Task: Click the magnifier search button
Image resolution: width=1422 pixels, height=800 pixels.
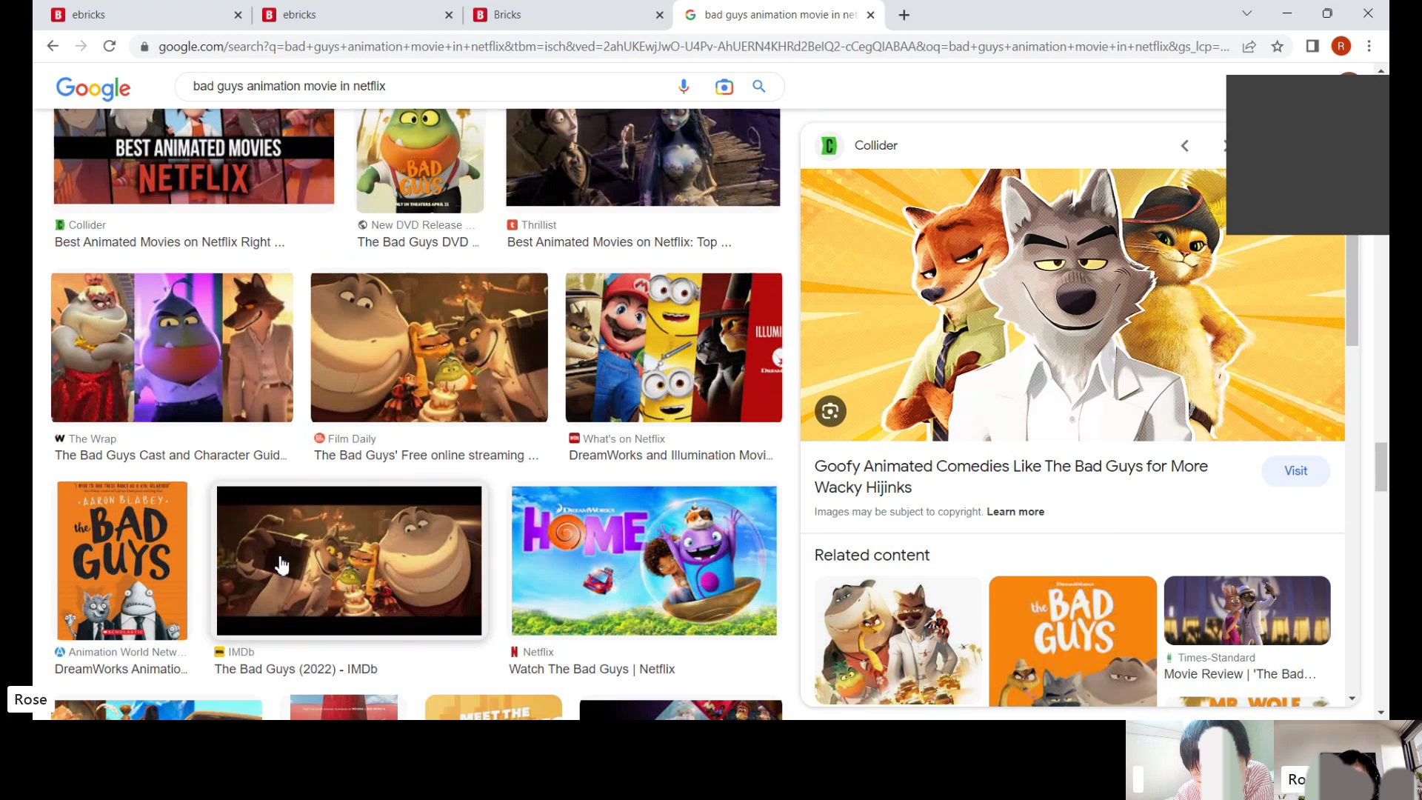Action: point(759,86)
